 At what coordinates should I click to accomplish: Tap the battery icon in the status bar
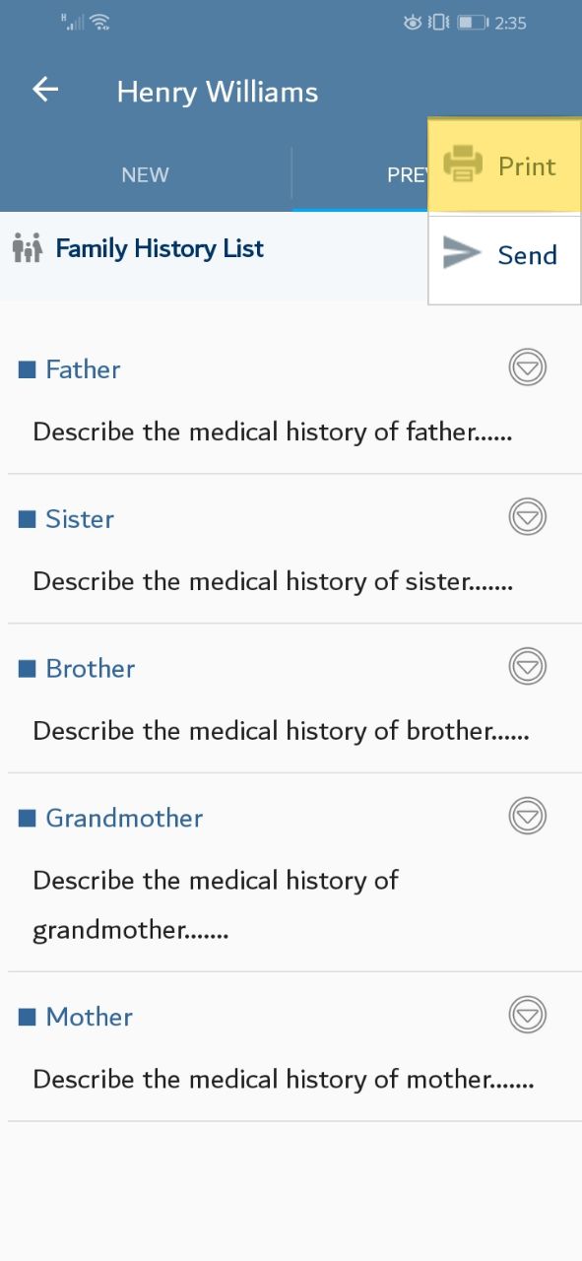click(473, 22)
